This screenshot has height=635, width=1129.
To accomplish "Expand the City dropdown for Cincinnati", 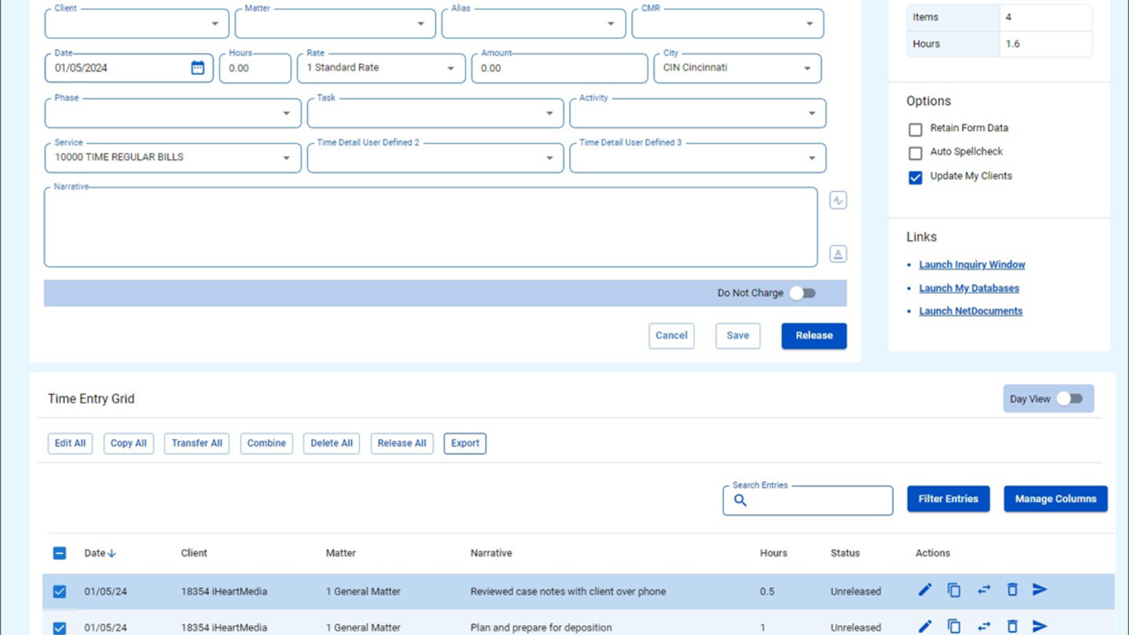I will pyautogui.click(x=807, y=68).
